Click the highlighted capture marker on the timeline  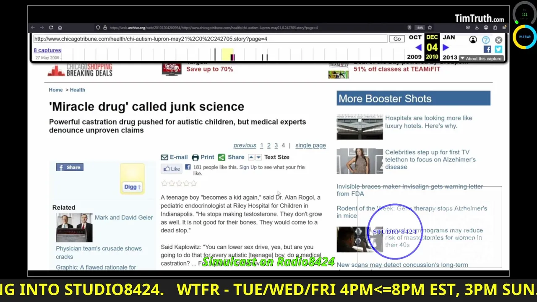233,57
